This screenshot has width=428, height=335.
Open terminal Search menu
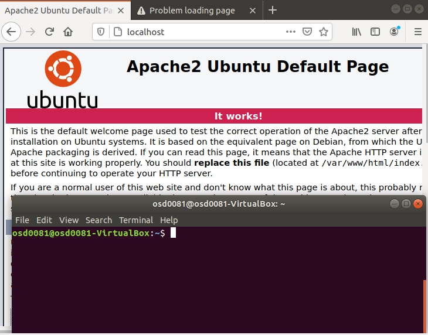pos(99,220)
